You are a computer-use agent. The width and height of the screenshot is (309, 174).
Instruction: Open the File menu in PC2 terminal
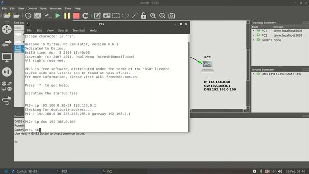pyautogui.click(x=29, y=30)
